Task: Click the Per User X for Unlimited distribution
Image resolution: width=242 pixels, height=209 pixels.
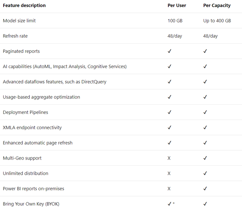Action: tap(169, 173)
